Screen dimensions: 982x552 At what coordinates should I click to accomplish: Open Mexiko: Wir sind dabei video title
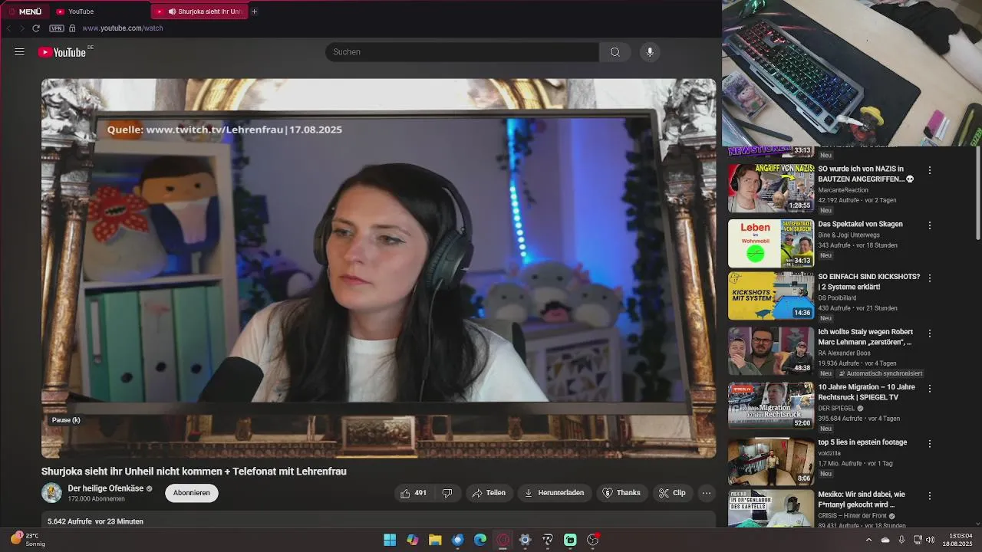tap(862, 499)
